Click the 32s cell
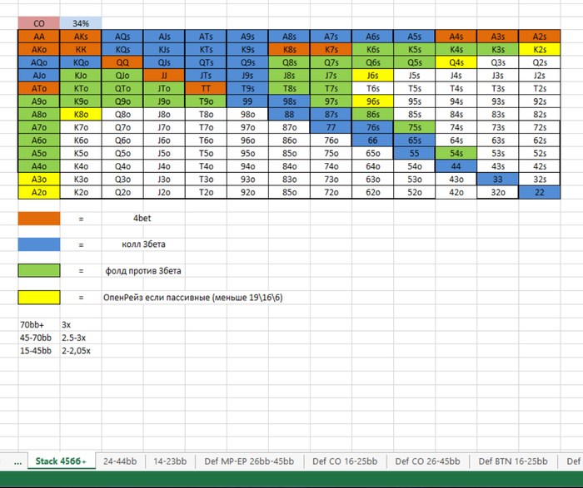This screenshot has height=488, width=583. (540, 180)
